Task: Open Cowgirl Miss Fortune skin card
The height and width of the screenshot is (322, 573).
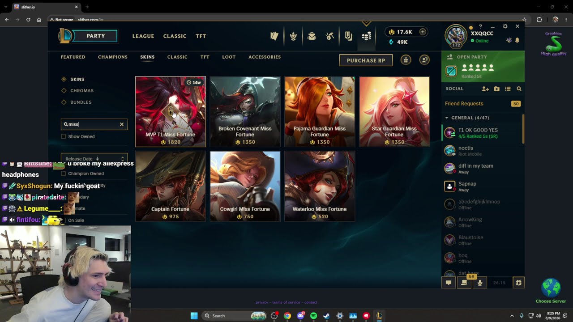Action: pyautogui.click(x=245, y=186)
